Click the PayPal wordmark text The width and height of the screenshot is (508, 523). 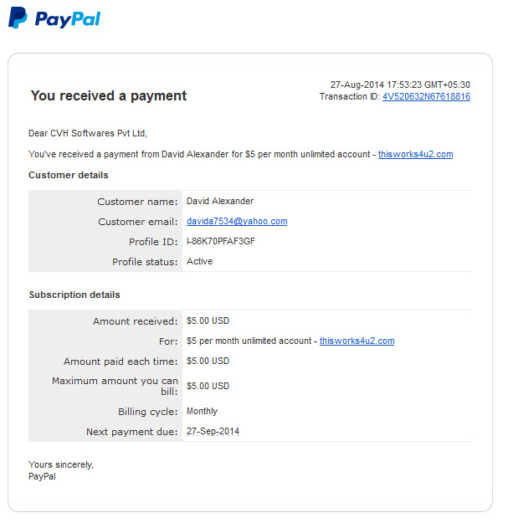point(68,19)
